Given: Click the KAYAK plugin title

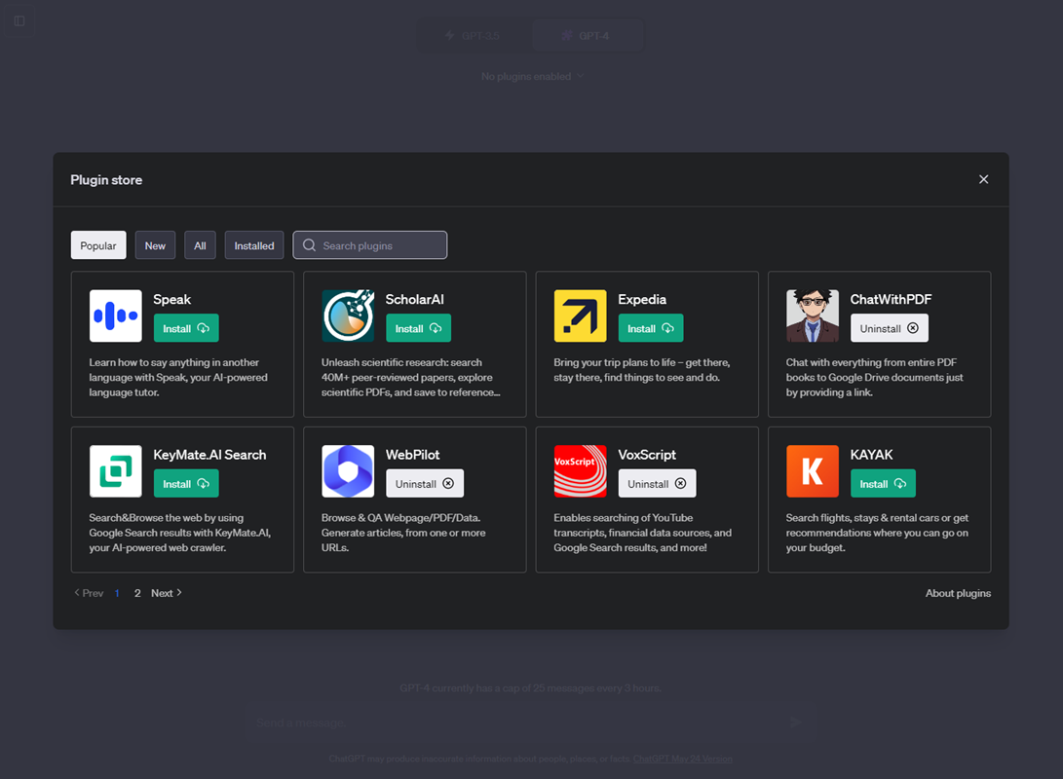Looking at the screenshot, I should (871, 455).
